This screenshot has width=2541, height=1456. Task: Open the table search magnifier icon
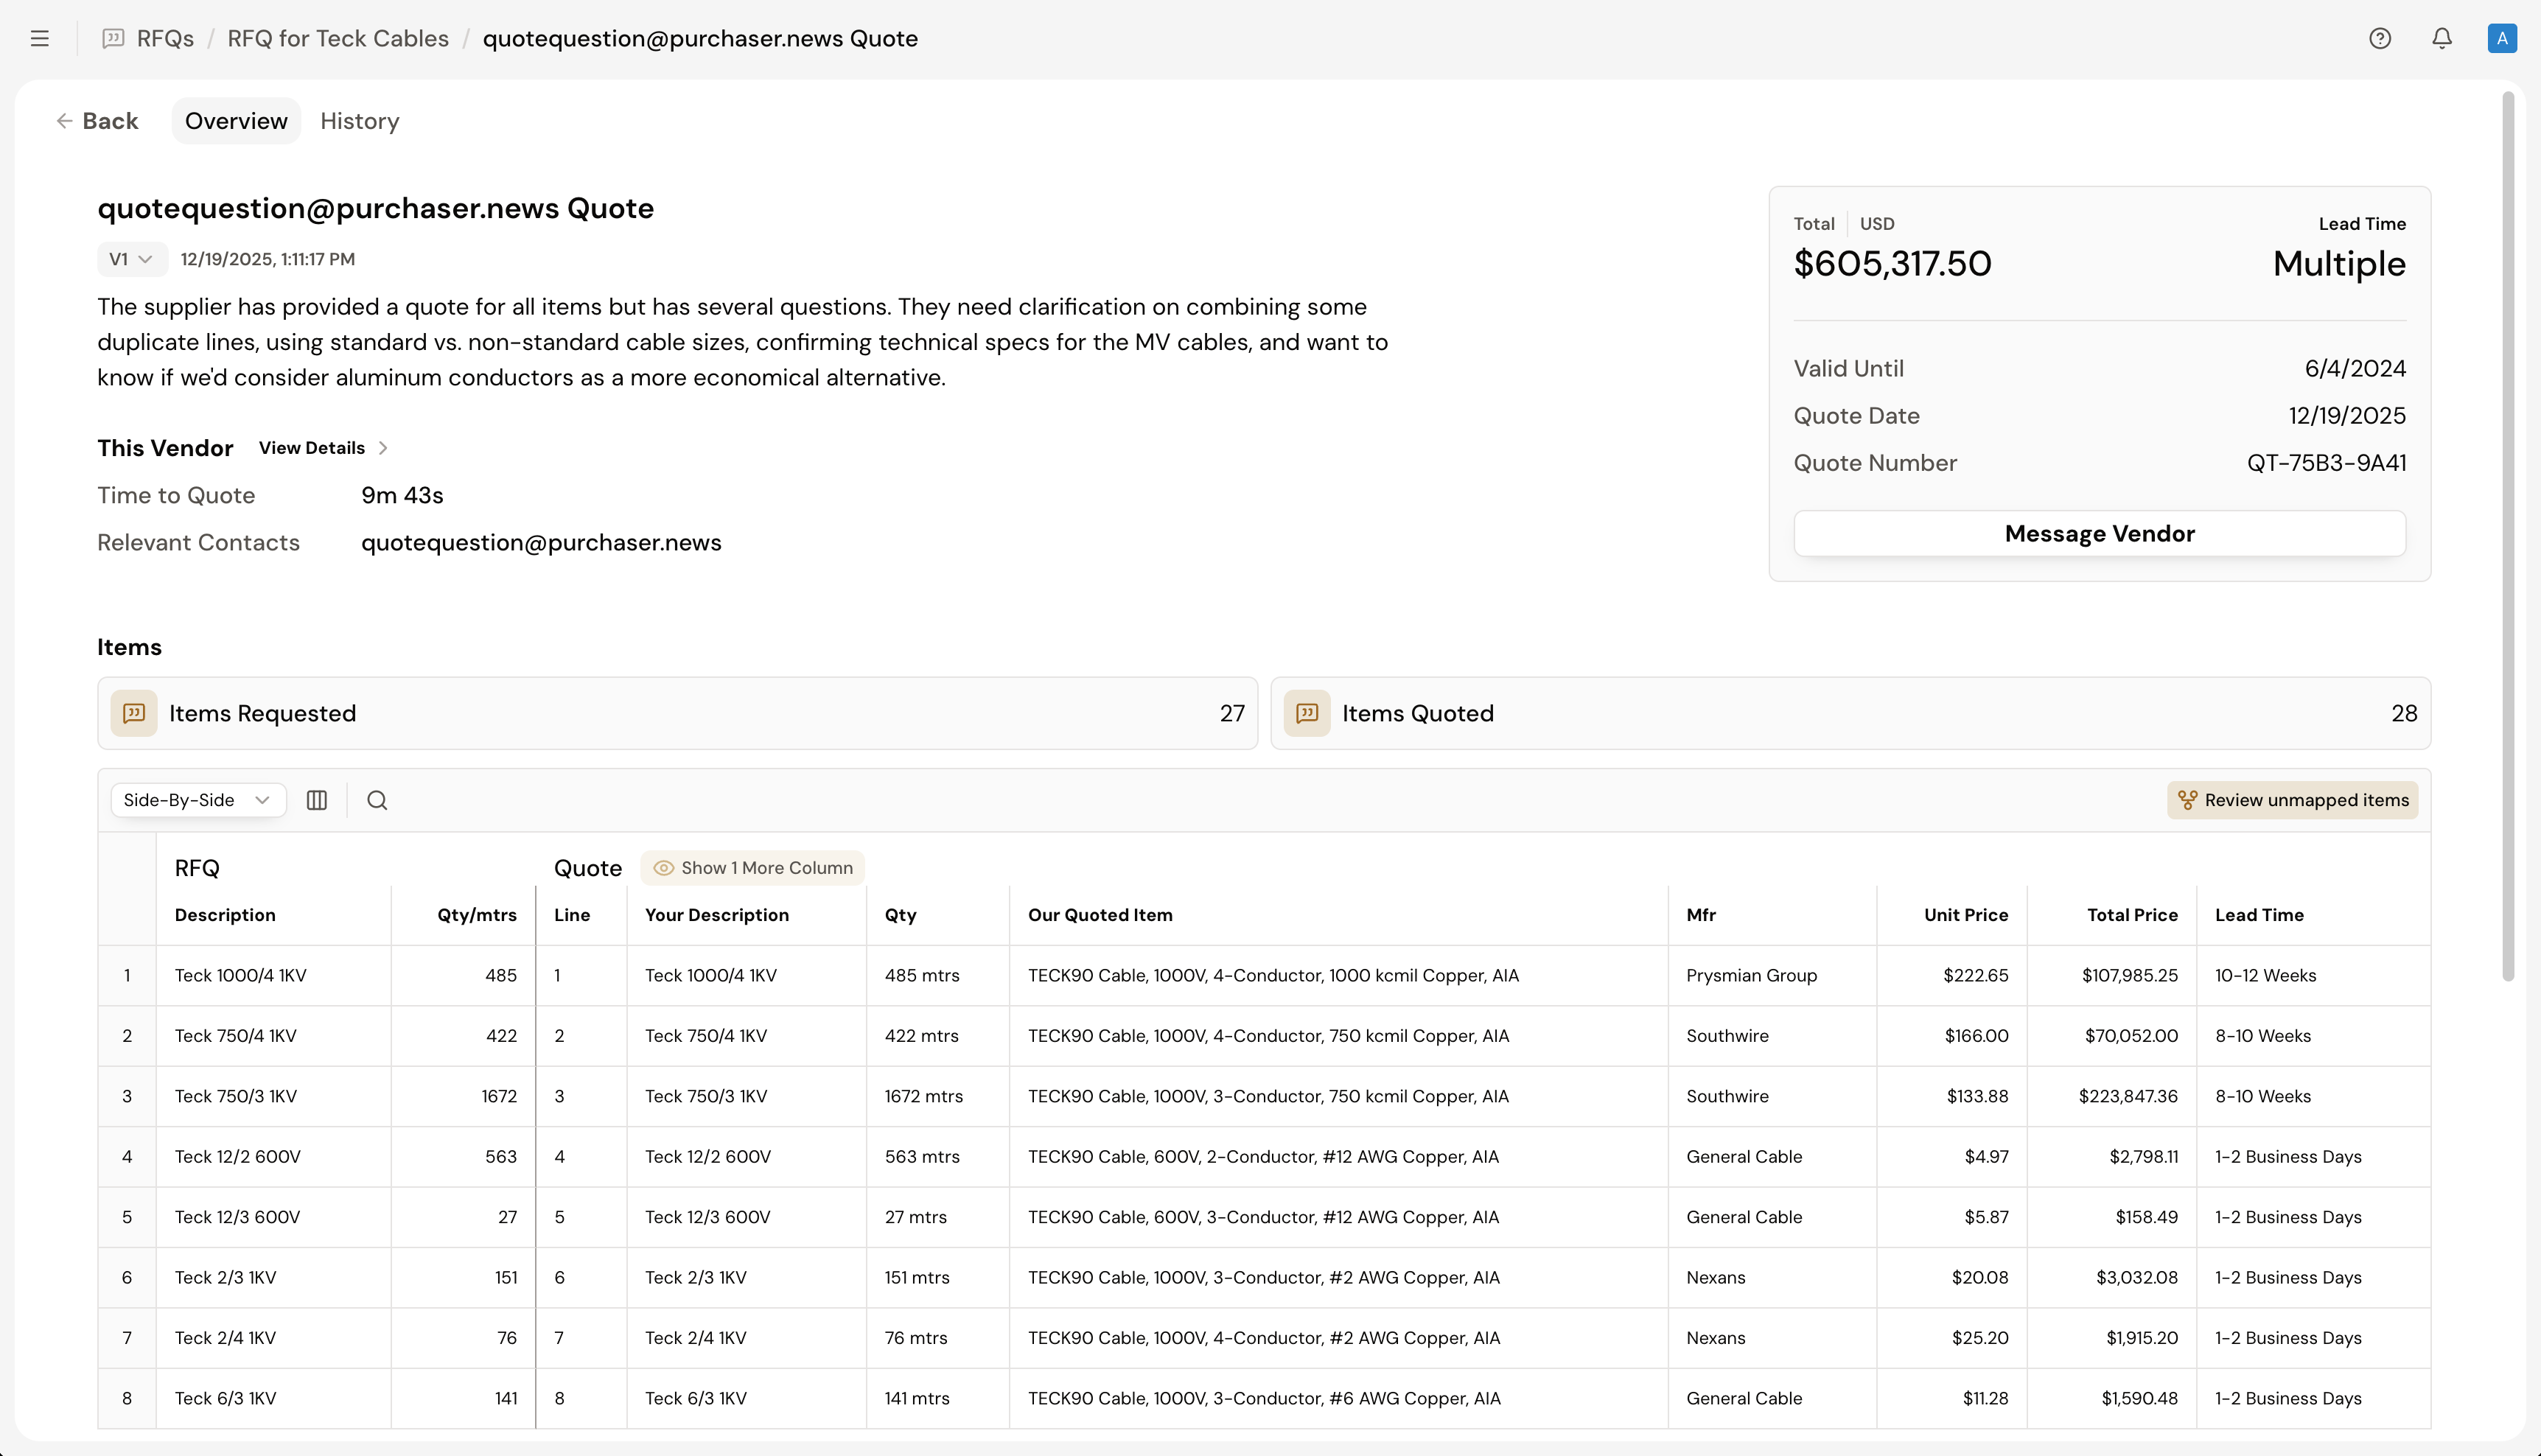pos(377,800)
